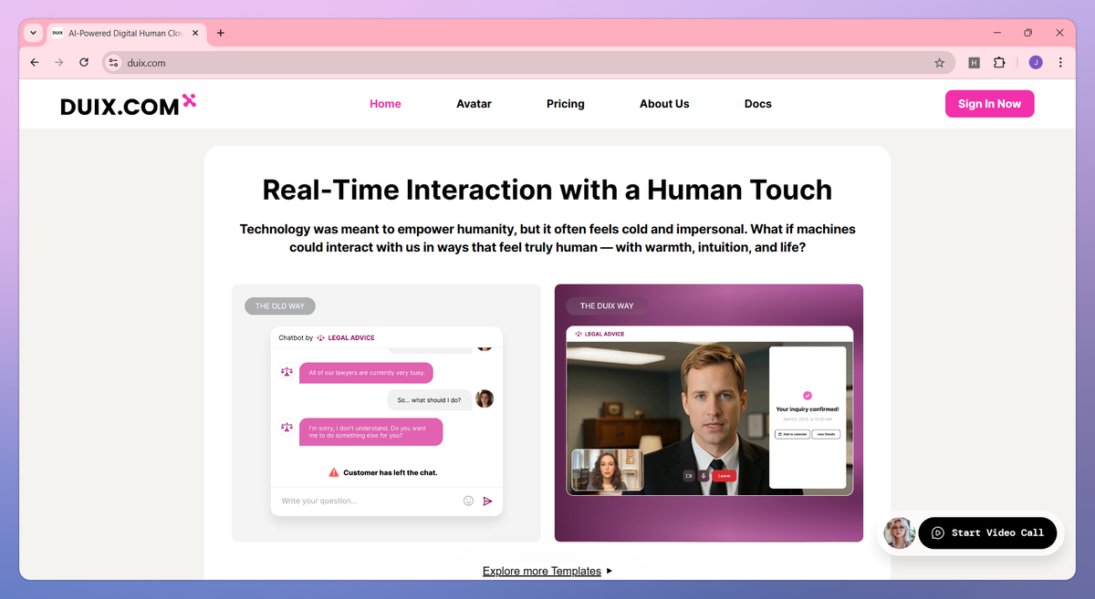Image resolution: width=1095 pixels, height=599 pixels.
Task: Click the DUIX.COM logo
Action: pos(129,105)
